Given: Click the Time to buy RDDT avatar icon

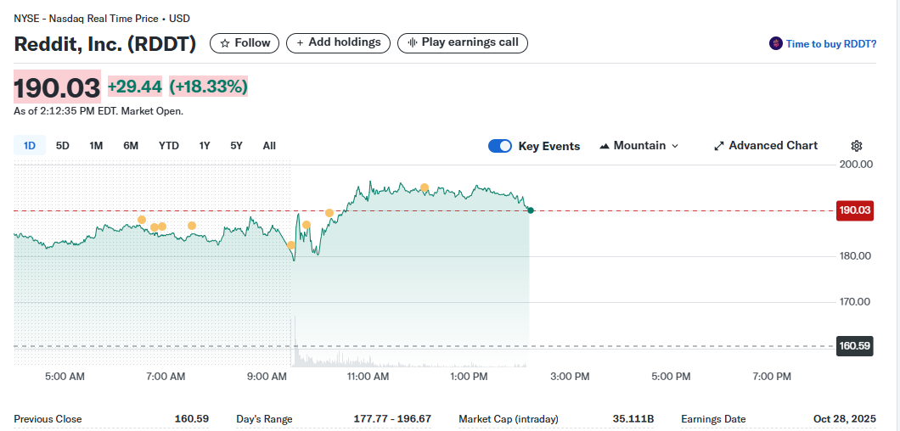Looking at the screenshot, I should (x=776, y=43).
